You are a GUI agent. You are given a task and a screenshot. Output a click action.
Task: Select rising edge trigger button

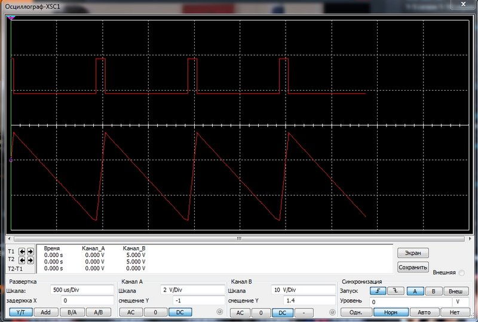tap(378, 291)
